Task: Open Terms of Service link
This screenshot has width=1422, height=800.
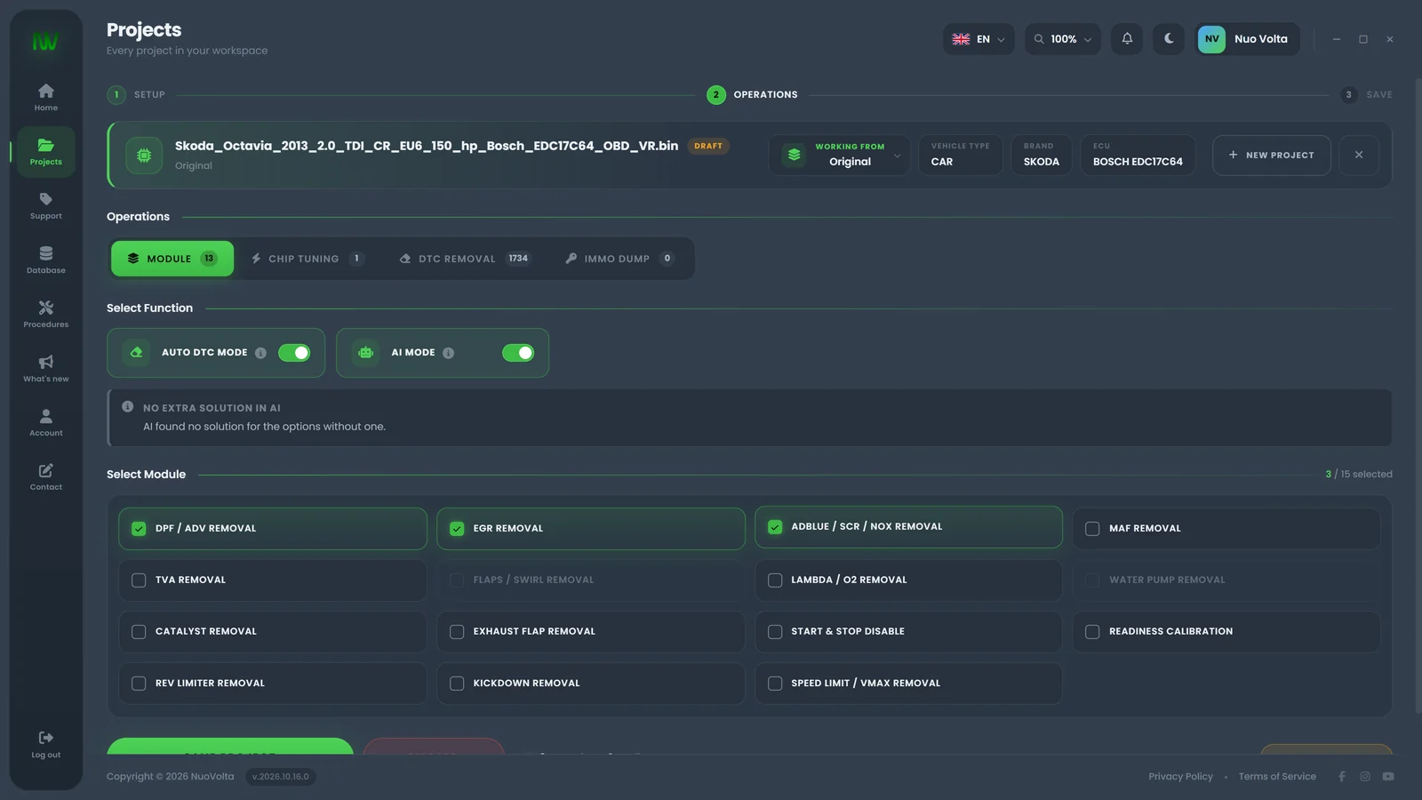Action: click(1277, 777)
